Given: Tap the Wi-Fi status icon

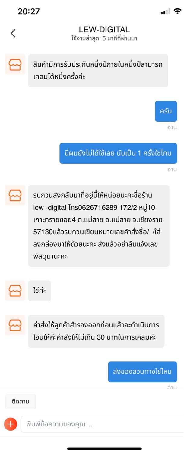Looking at the screenshot, I should point(178,12).
